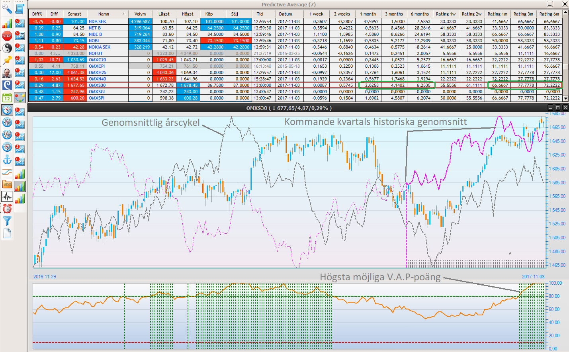
Task: Click the chart icon with red F badge
Action: (x=20, y=85)
